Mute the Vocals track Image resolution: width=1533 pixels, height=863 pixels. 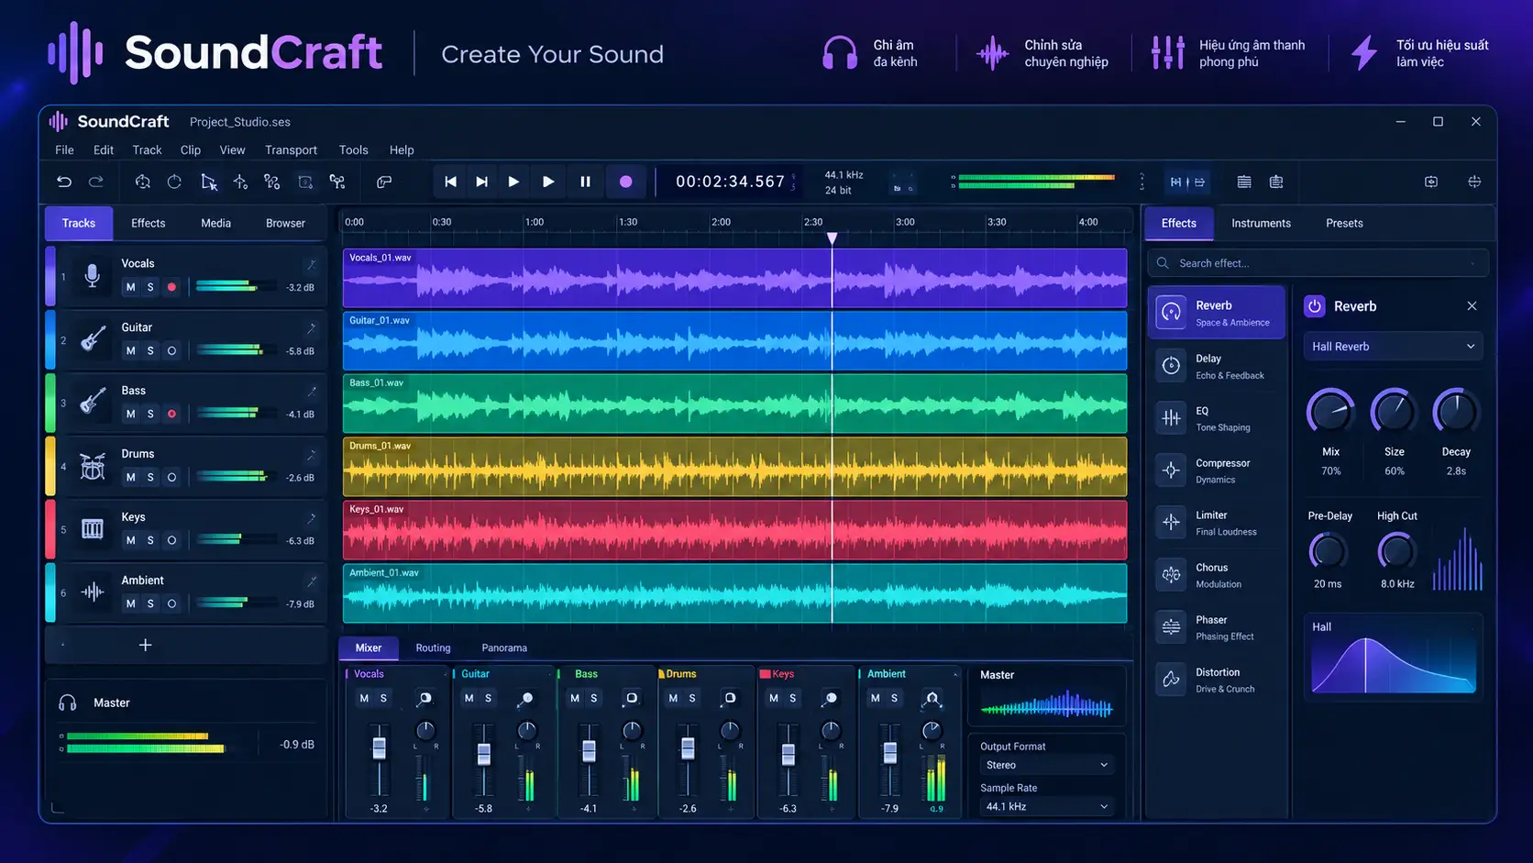[130, 287]
